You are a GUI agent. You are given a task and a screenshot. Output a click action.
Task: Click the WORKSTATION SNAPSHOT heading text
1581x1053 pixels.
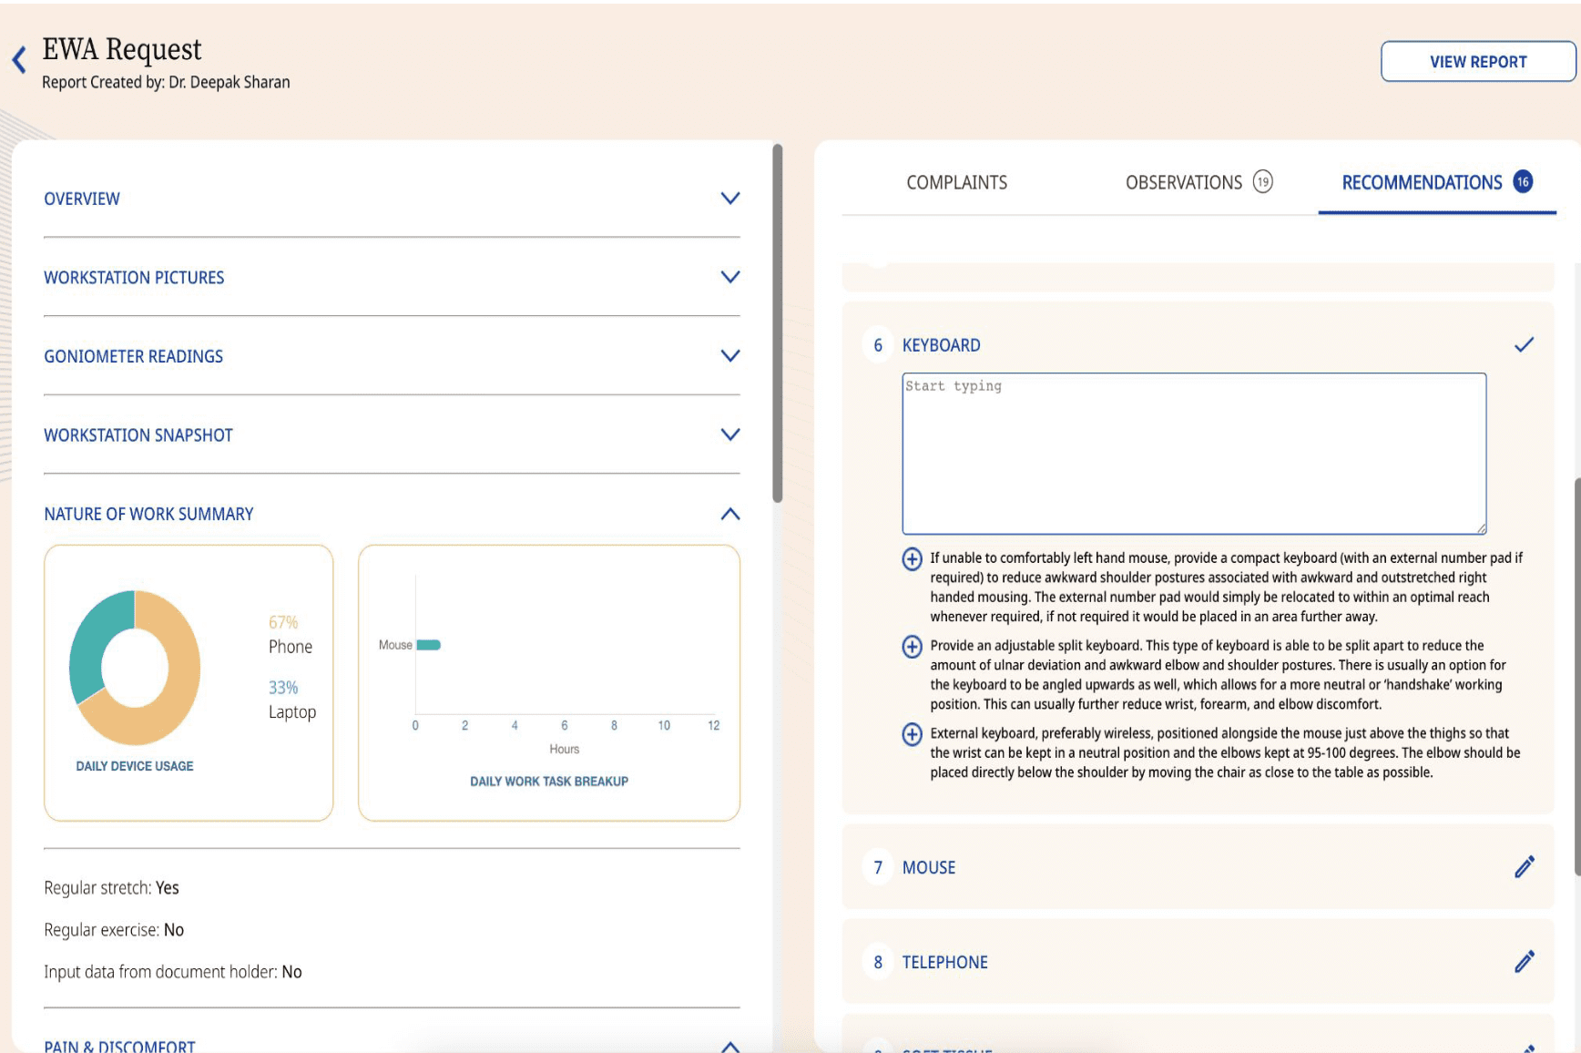tap(138, 435)
